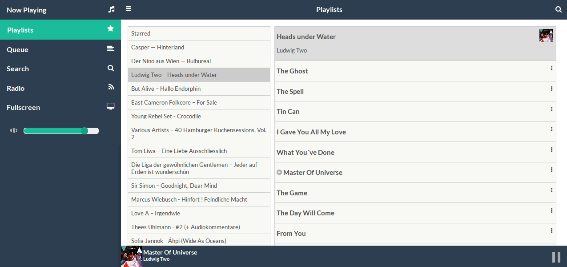Viewport: 567px width, 267px height.
Task: Click the search icon in the top-right corner
Action: 559,9
